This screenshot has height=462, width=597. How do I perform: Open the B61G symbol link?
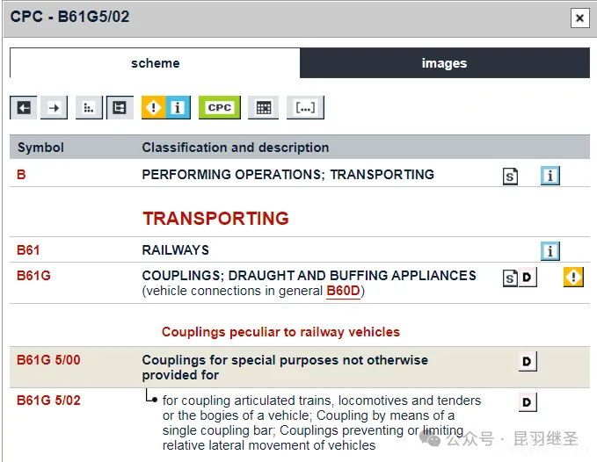33,276
